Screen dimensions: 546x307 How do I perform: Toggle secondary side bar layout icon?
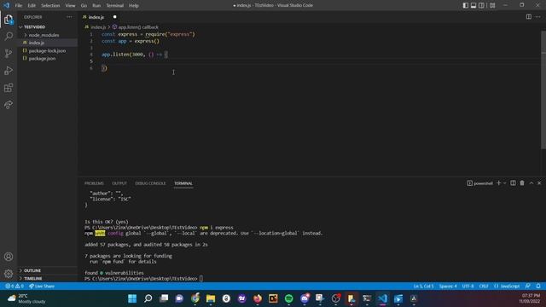[481, 5]
